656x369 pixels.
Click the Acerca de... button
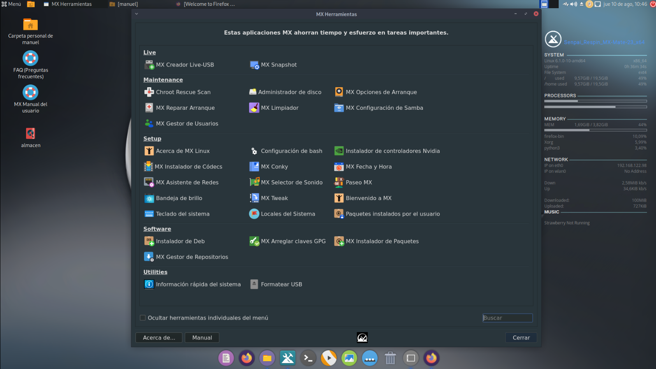pos(159,338)
